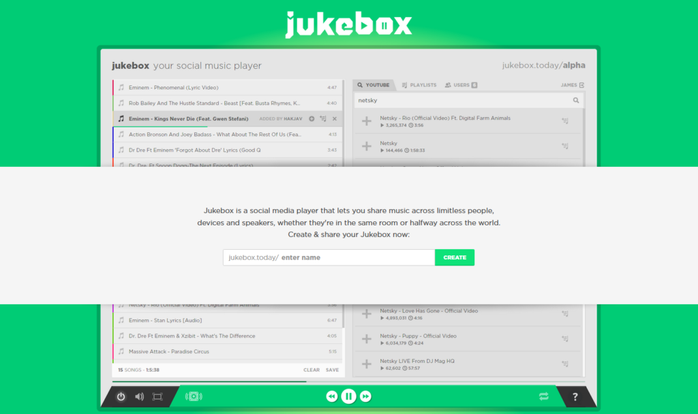Screen dimensions: 698x414
Task: Click the power icon in player bar
Action: pos(121,397)
